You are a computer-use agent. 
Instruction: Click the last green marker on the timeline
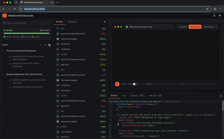click(182, 84)
